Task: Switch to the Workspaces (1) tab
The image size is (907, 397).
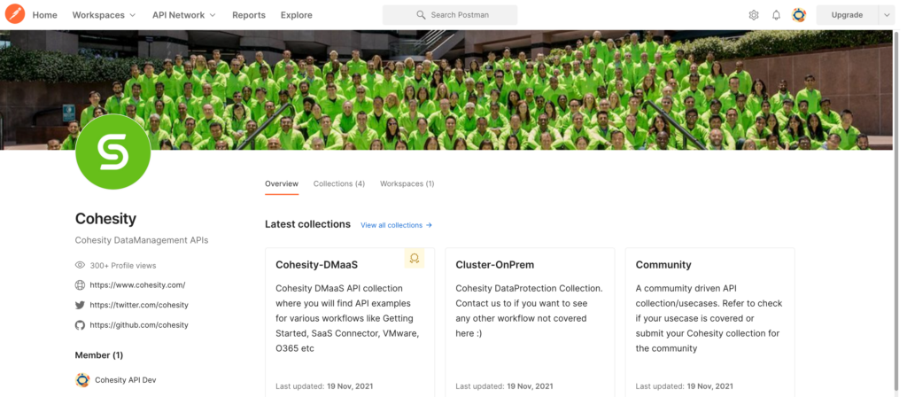Action: click(x=407, y=183)
